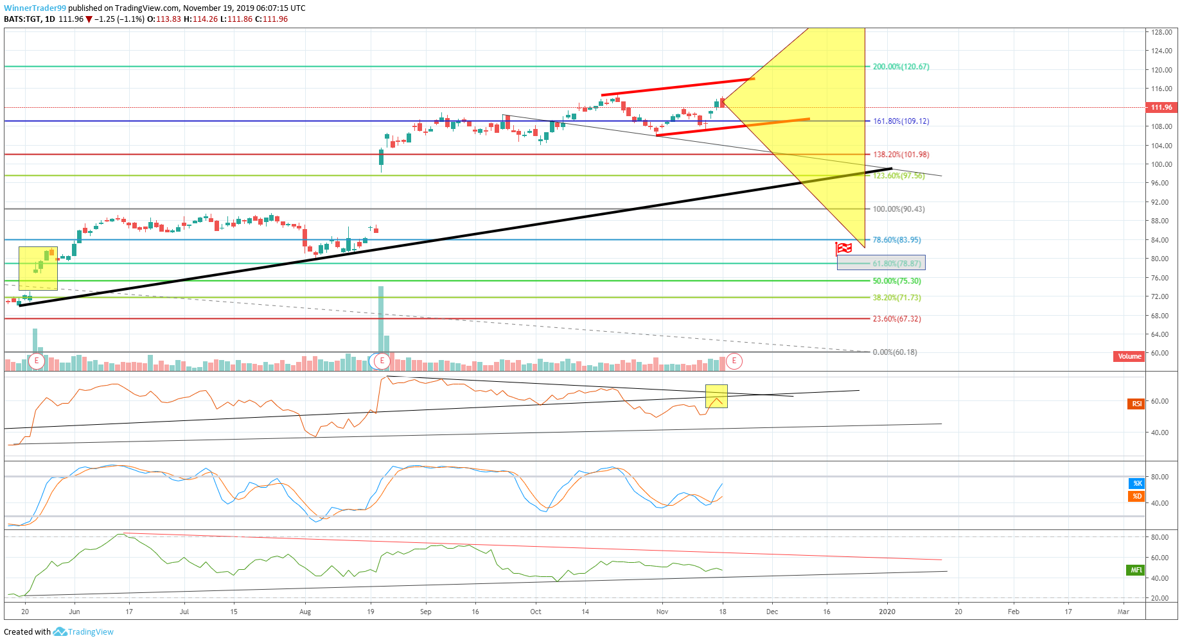Select the 0.00%(60.18) Fibonacci label
Viewport: 1182px width, 643px height.
895,352
